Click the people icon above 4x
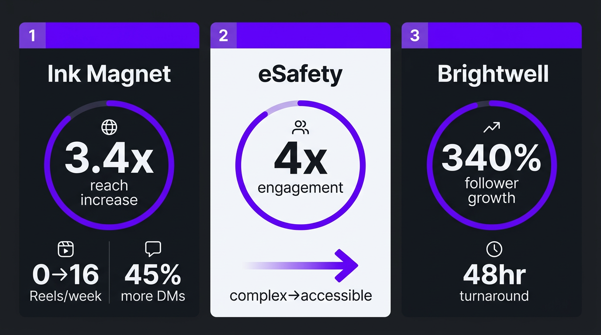This screenshot has width=601, height=335. tap(300, 127)
